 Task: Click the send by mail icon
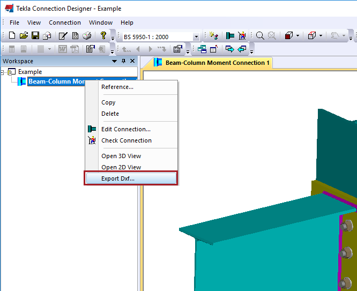47,35
